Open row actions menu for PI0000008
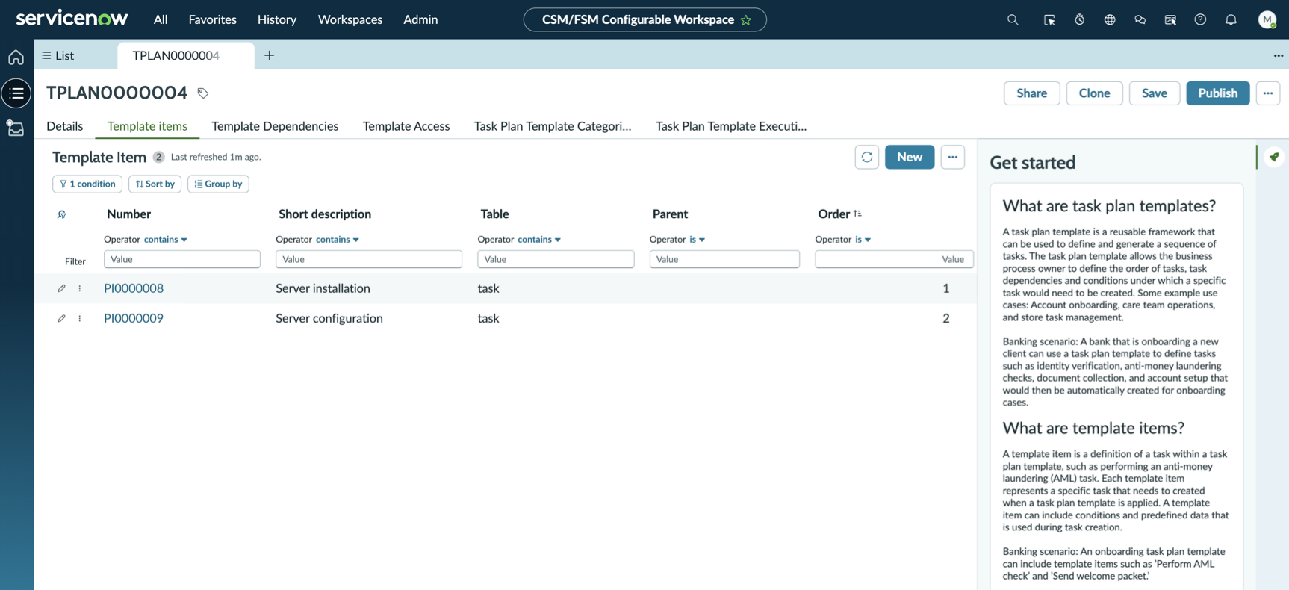This screenshot has height=590, width=1289. [x=79, y=288]
